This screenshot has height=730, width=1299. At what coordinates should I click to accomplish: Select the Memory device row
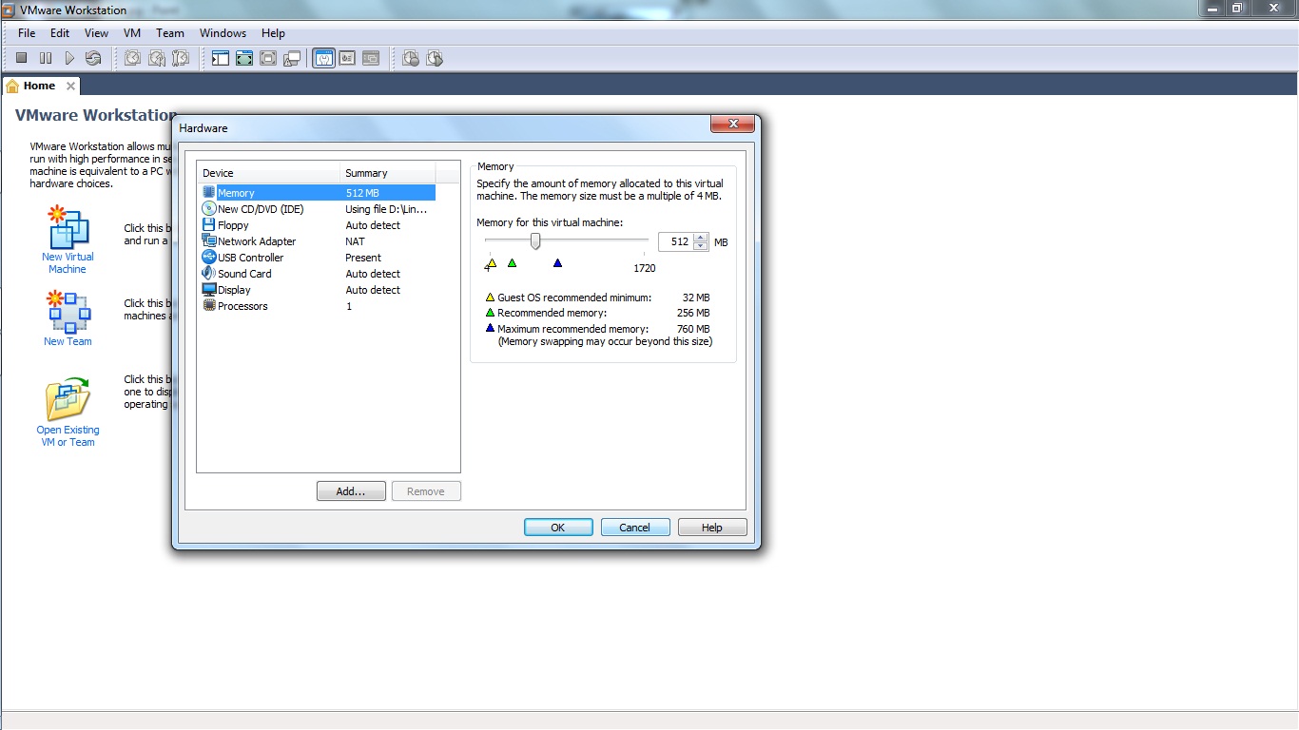[x=318, y=193]
